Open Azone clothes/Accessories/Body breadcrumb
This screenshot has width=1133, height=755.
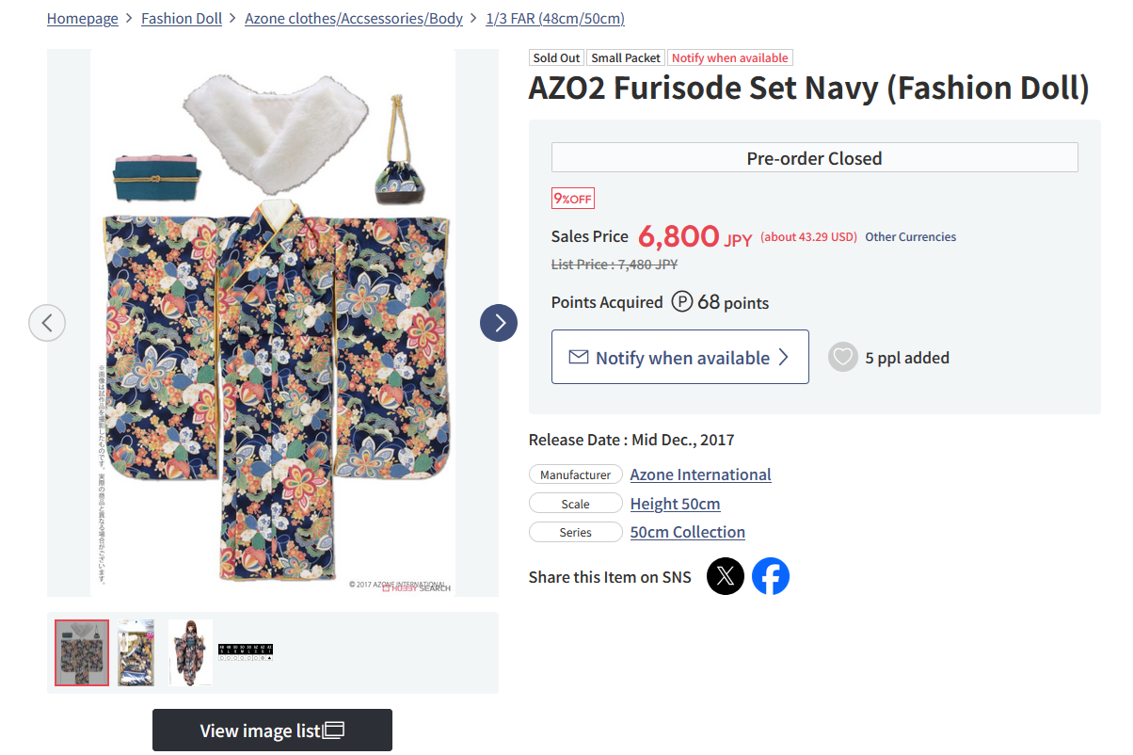(x=354, y=19)
